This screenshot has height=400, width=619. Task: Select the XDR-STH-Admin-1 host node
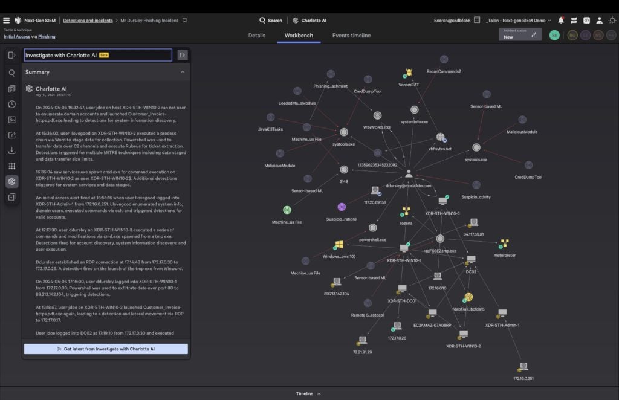tap(502, 313)
